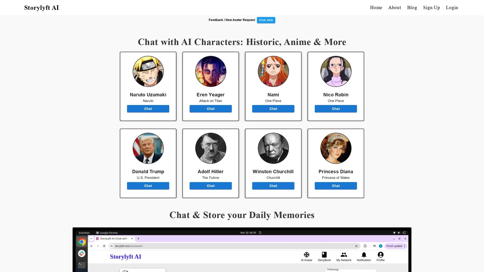The height and width of the screenshot is (272, 484).
Task: Go to the About page
Action: click(395, 8)
